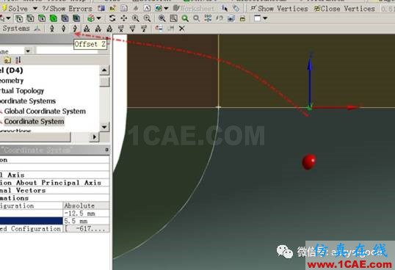Image resolution: width=395 pixels, height=270 pixels.
Task: Click the Delete Transform X icon
Action: (182, 29)
